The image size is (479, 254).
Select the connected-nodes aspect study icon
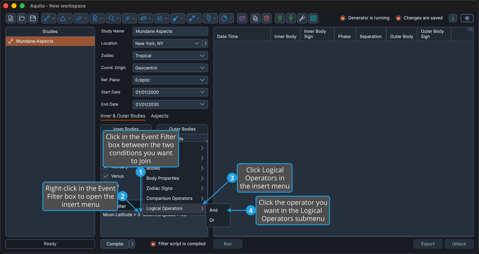coord(46,18)
